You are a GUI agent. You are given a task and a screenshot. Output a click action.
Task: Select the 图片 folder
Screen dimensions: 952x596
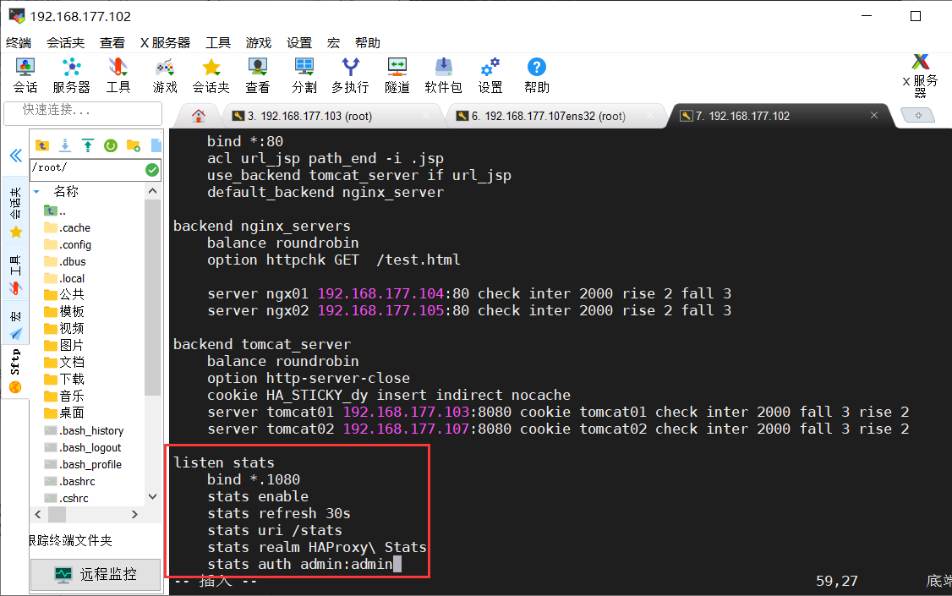pos(64,346)
